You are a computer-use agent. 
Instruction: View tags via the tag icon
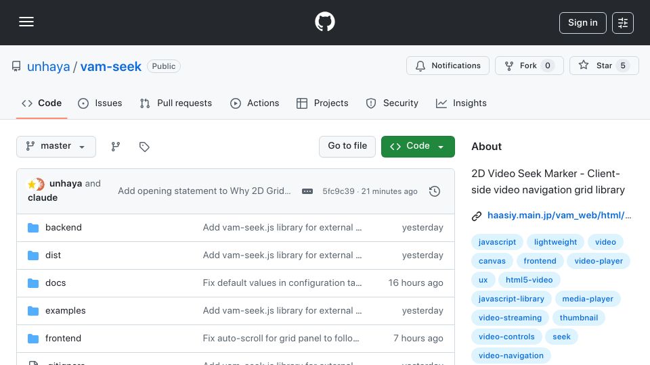(144, 147)
